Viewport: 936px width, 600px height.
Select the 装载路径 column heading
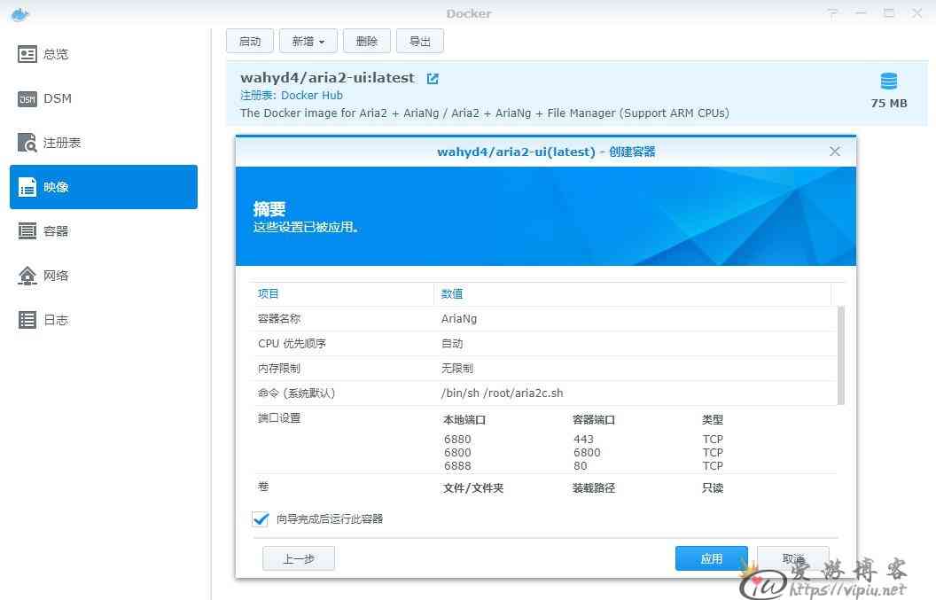pyautogui.click(x=593, y=487)
